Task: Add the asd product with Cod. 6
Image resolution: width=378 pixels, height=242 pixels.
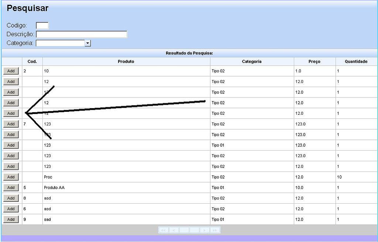Action: [x=11, y=209]
